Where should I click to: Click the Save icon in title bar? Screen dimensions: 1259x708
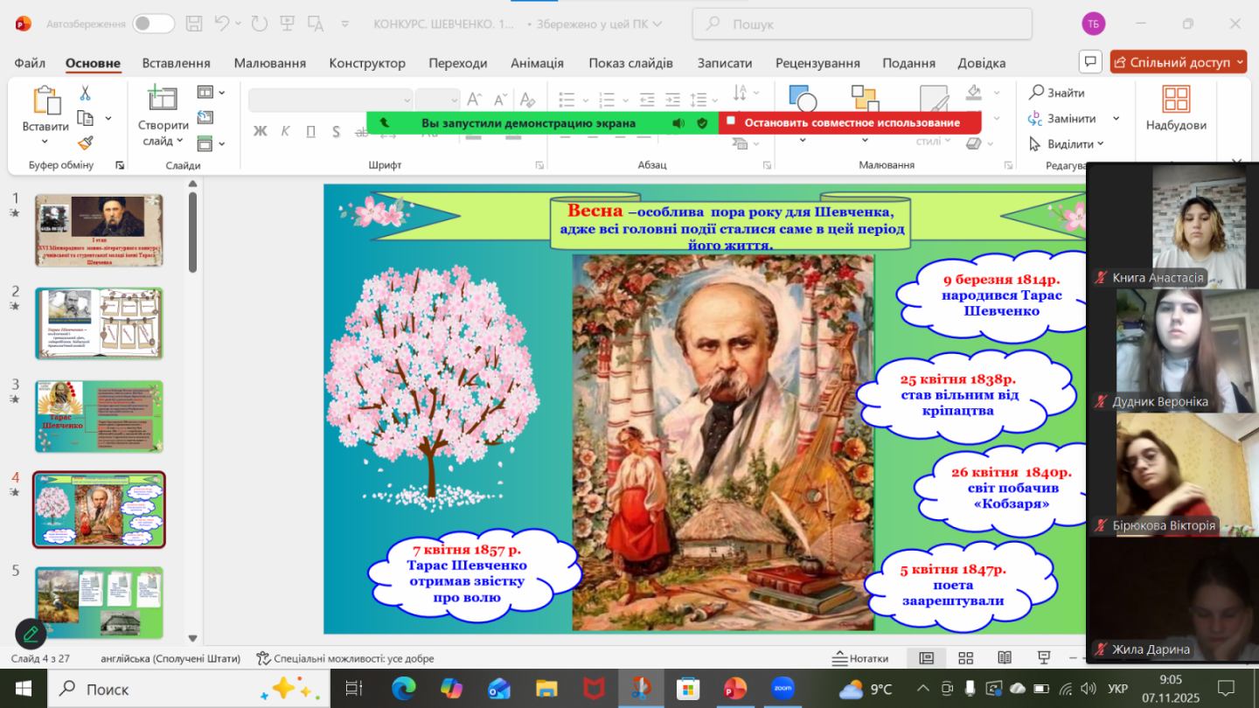[x=194, y=24]
